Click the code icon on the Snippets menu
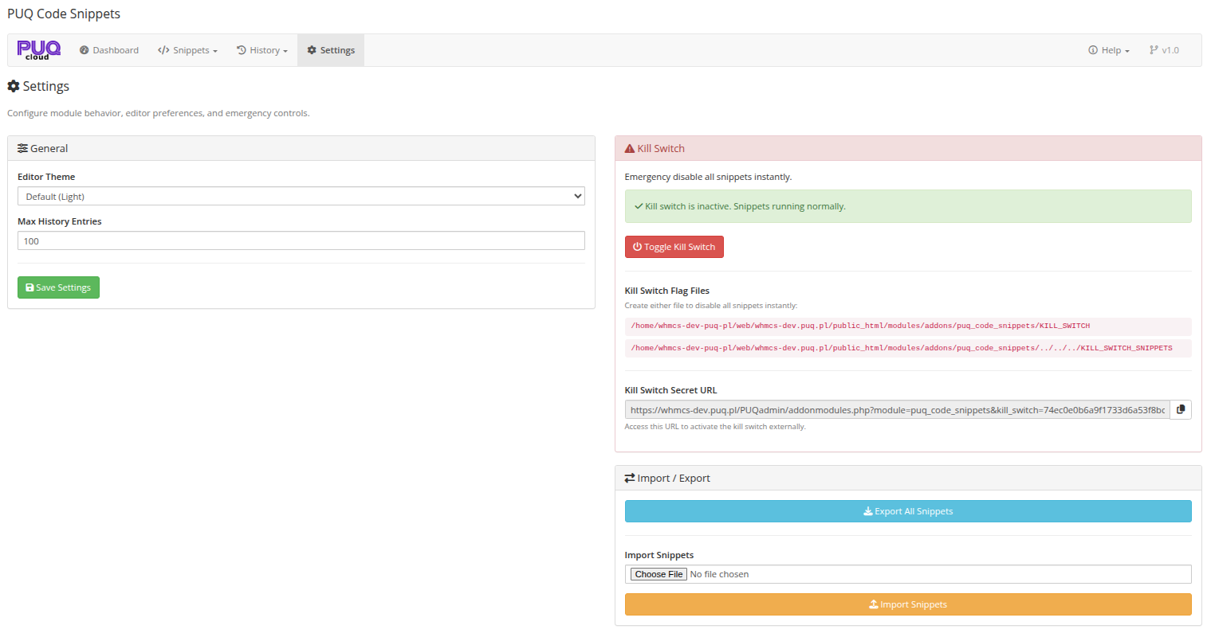1207x641 pixels. coord(163,49)
